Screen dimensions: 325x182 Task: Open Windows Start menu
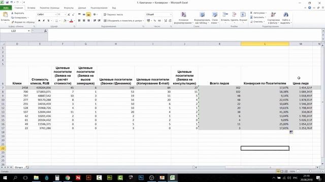pos(5,177)
